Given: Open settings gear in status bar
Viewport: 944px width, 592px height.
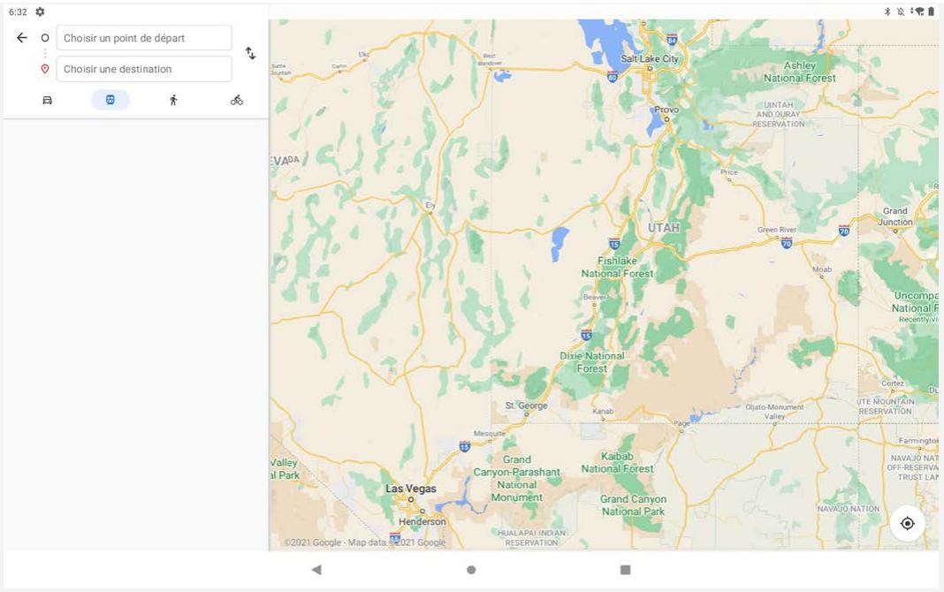Looking at the screenshot, I should (40, 11).
